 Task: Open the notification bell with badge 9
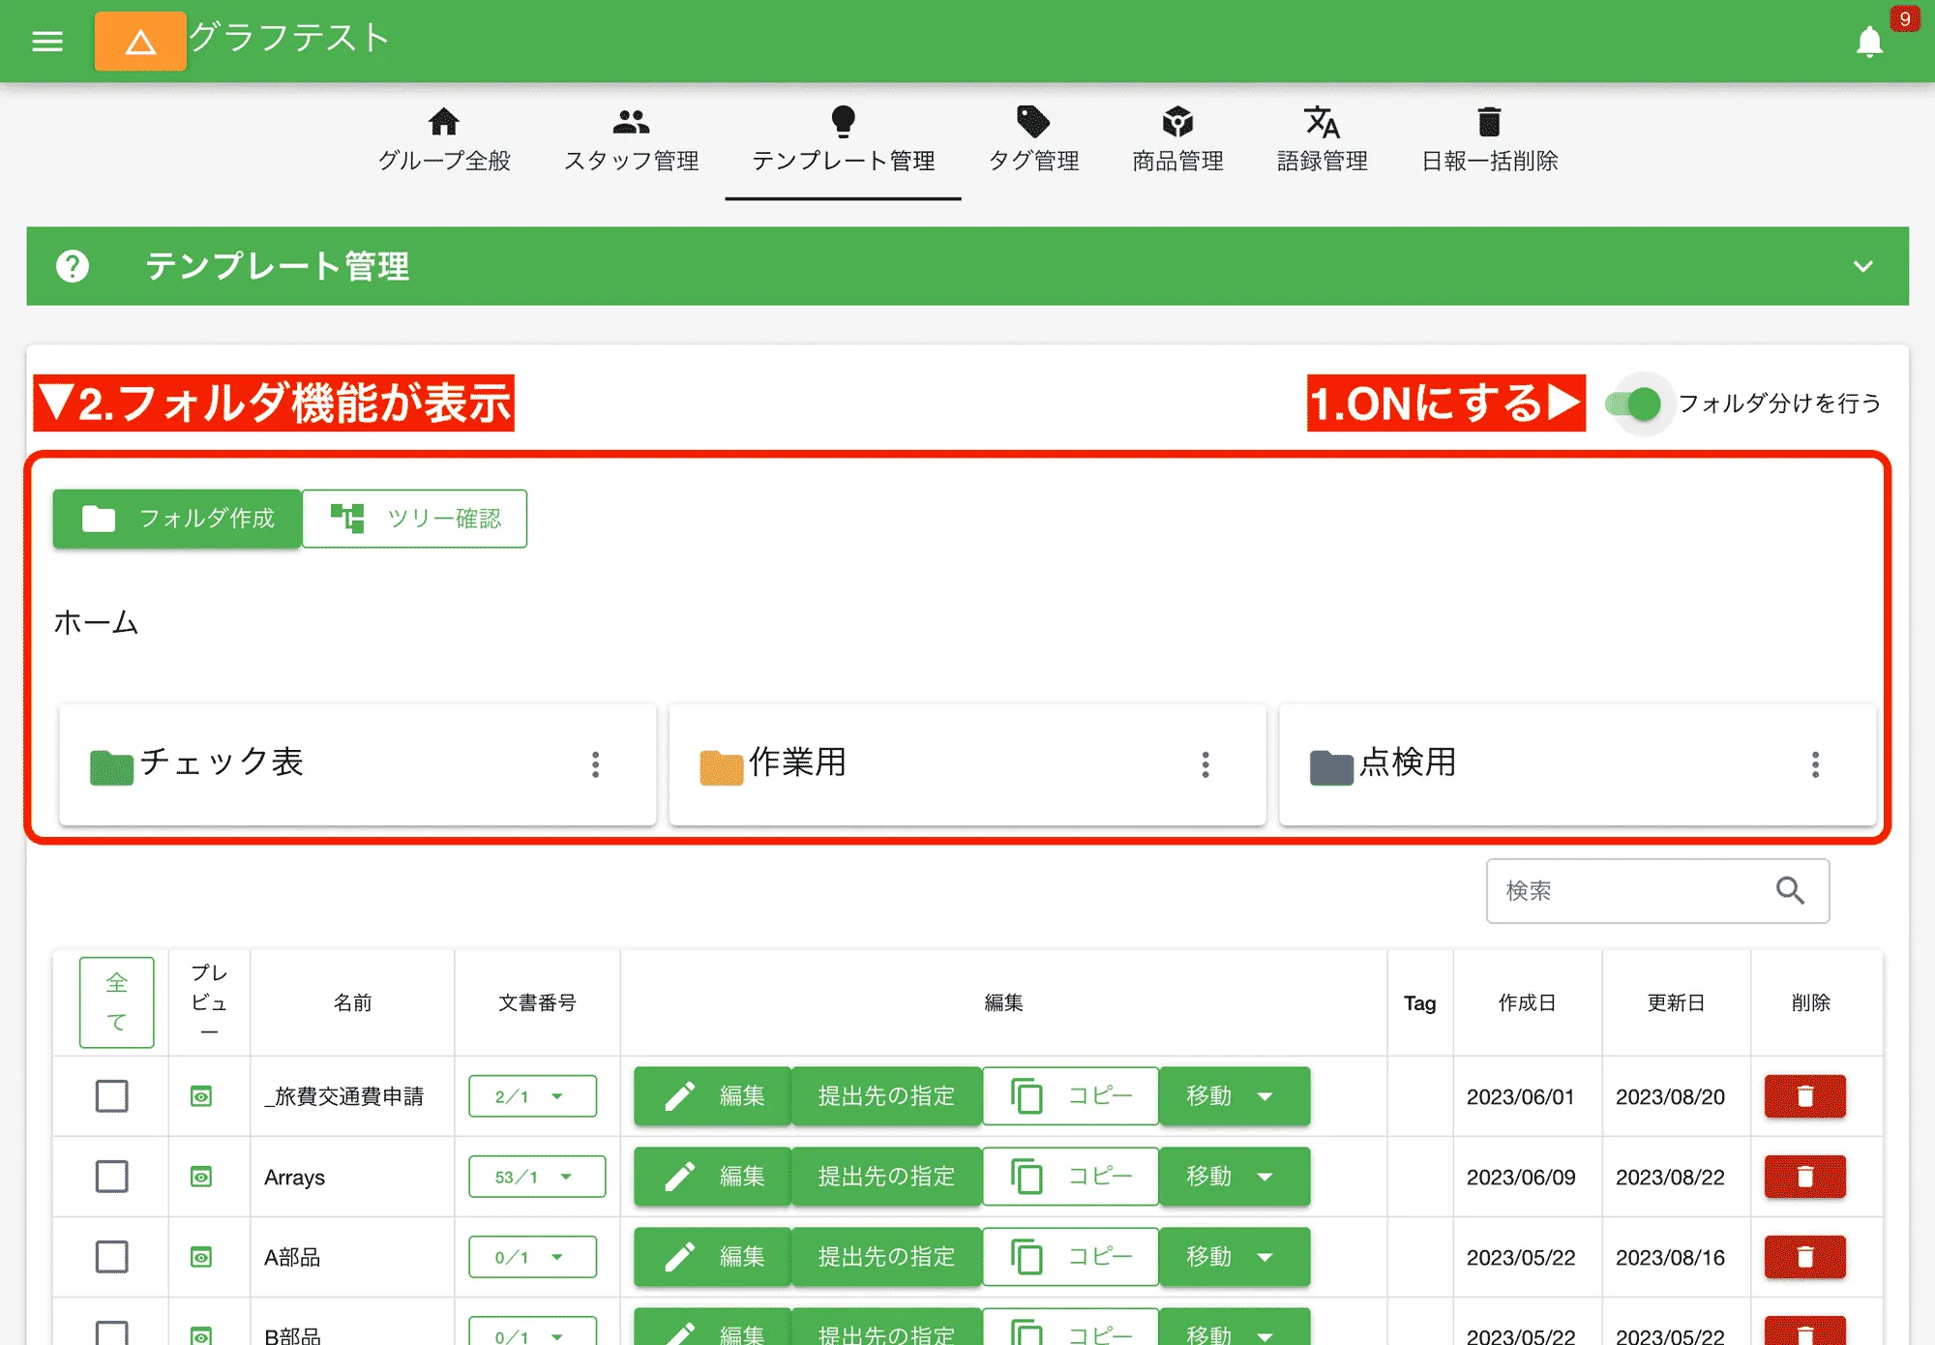click(1870, 42)
